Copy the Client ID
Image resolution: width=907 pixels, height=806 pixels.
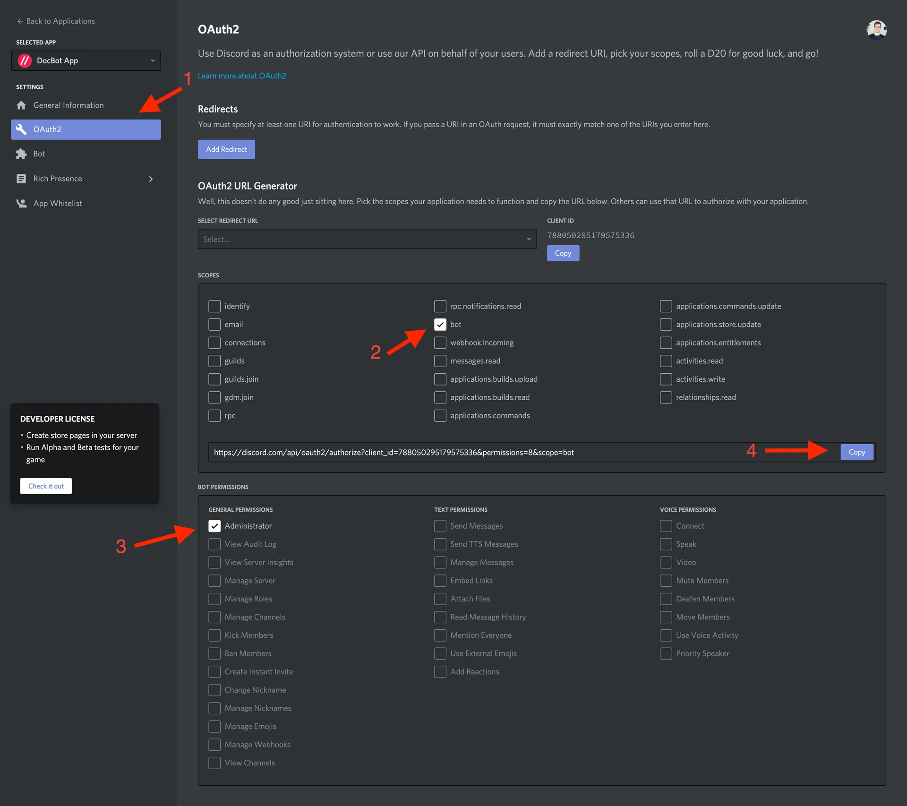(x=563, y=253)
